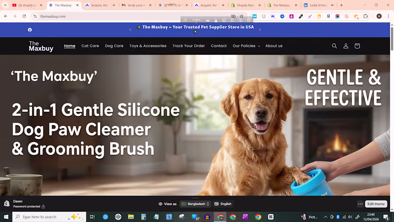Click The Maxbuy store logo
Screen dimensions: 394x222
[41, 46]
